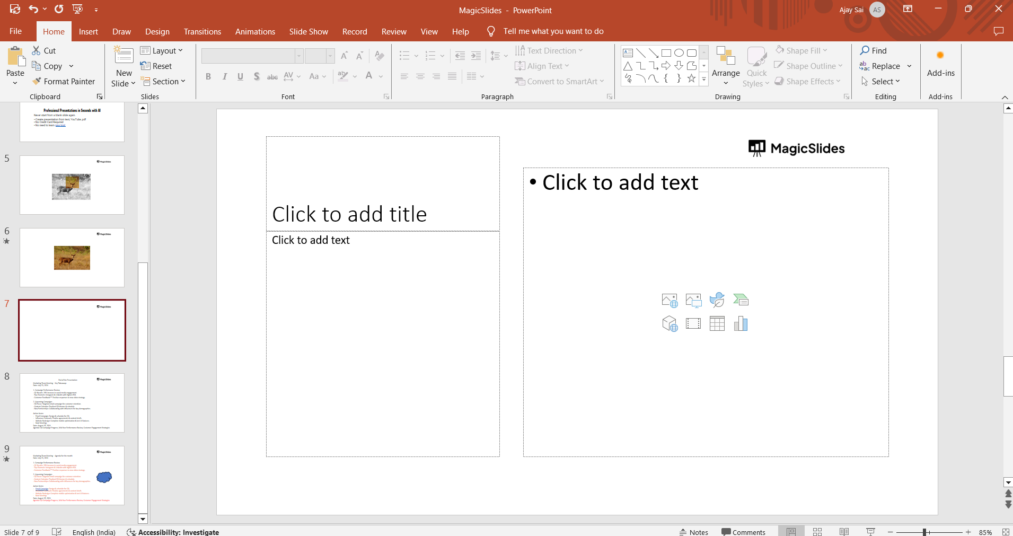This screenshot has width=1013, height=536.
Task: Switch to Slide Sorter view
Action: click(x=817, y=532)
